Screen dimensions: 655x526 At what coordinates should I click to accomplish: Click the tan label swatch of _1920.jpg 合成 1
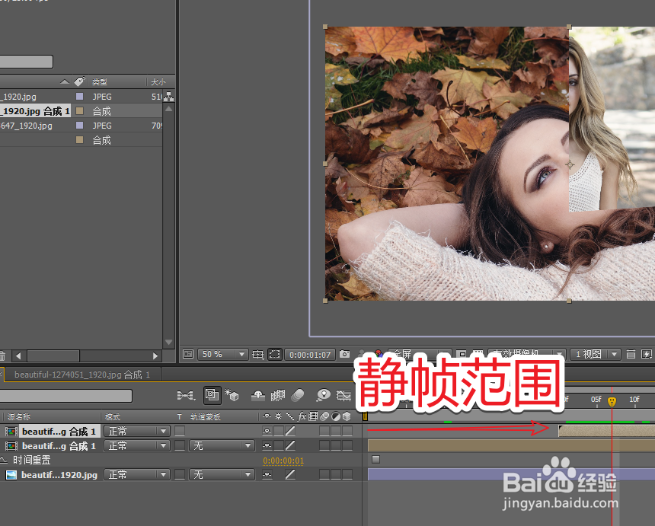click(x=79, y=110)
